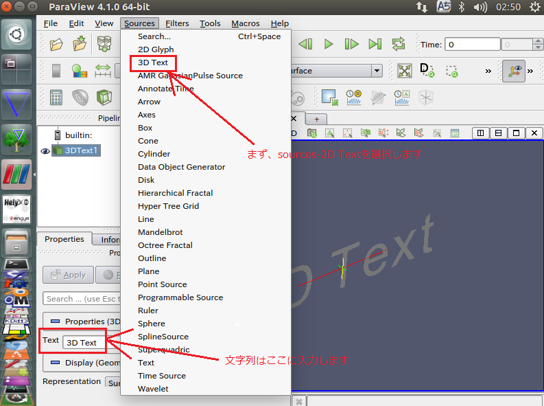Open the terminal from launcher
Screen dimensions: 544x406
coord(15,264)
